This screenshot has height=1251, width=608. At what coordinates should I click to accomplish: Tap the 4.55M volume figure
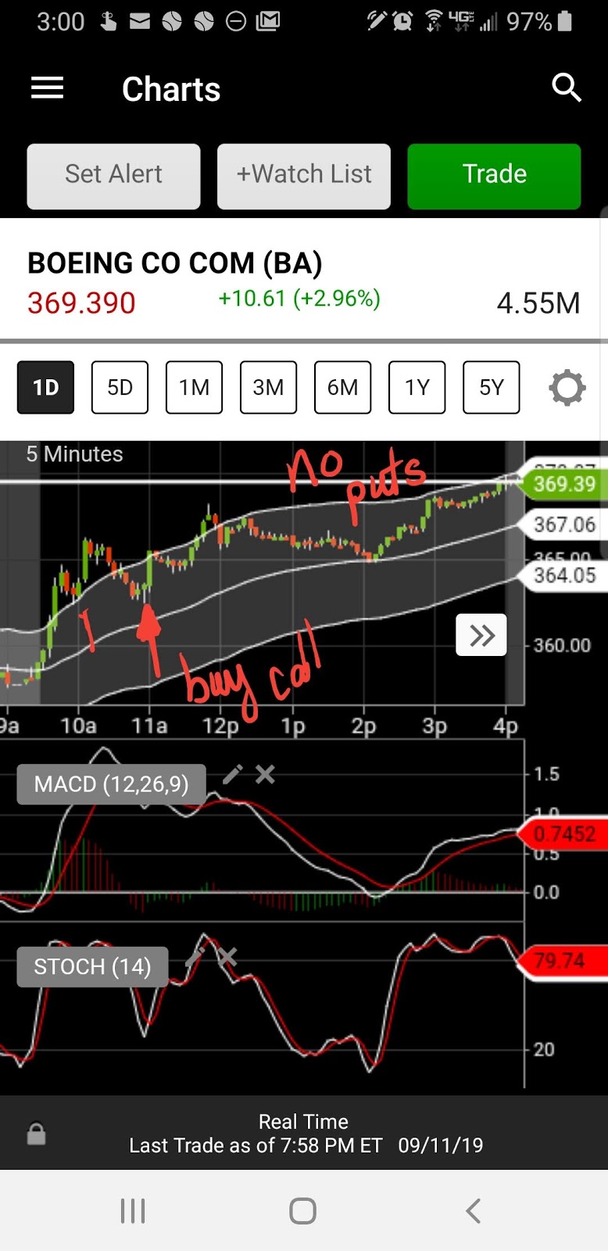[538, 303]
